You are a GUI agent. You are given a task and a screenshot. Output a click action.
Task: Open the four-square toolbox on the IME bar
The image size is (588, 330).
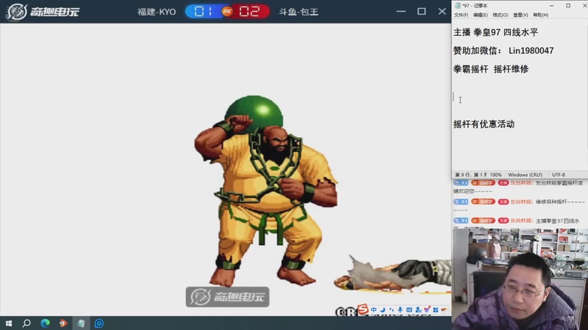point(435,309)
